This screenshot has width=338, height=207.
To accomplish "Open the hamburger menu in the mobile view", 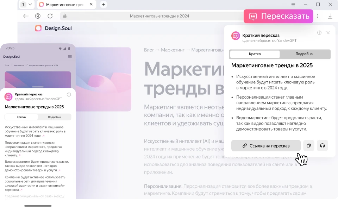I will [70, 57].
